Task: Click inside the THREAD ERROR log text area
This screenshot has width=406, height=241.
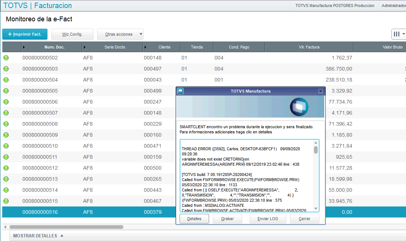Action: 247,176
